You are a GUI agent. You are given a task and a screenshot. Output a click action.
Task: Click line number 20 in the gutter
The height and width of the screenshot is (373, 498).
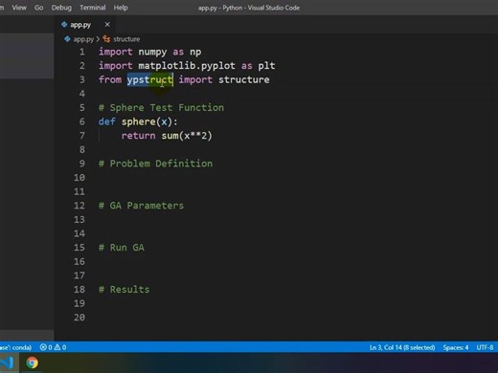pos(79,318)
